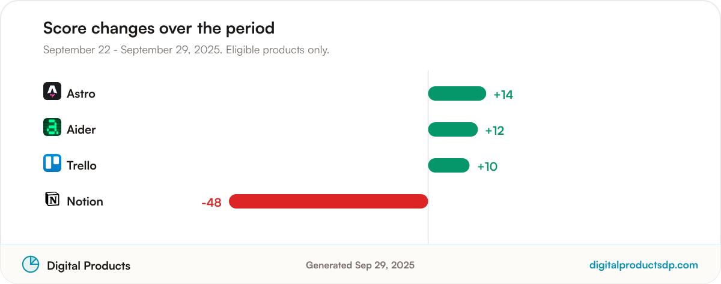Click the Aider logo icon
This screenshot has height=284, width=721.
(52, 127)
